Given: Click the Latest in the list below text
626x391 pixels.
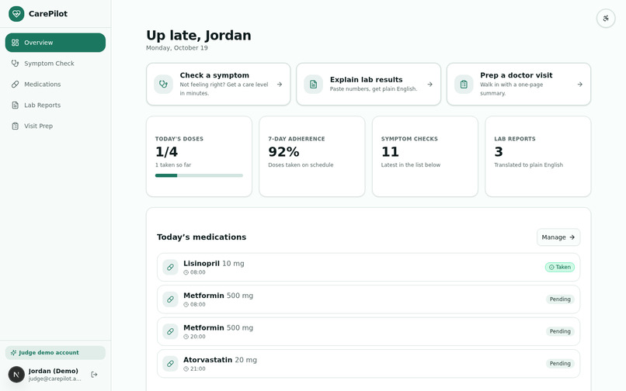Looking at the screenshot, I should (x=411, y=164).
